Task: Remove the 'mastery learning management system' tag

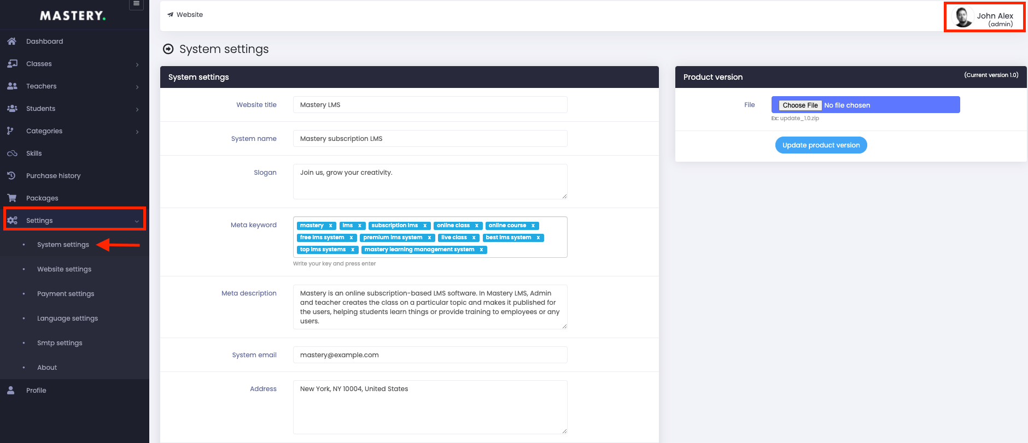Action: pyautogui.click(x=481, y=250)
